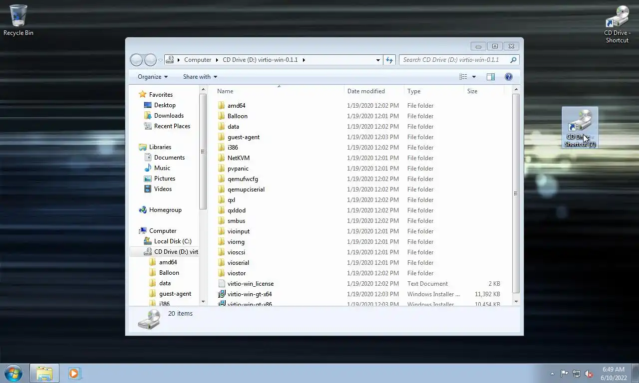
Task: Select the CD Drive - Shortcut (2) desktop icon
Action: pyautogui.click(x=580, y=128)
